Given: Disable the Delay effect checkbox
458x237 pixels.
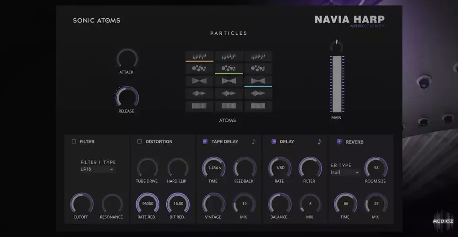Looking at the screenshot, I should coord(273,141).
